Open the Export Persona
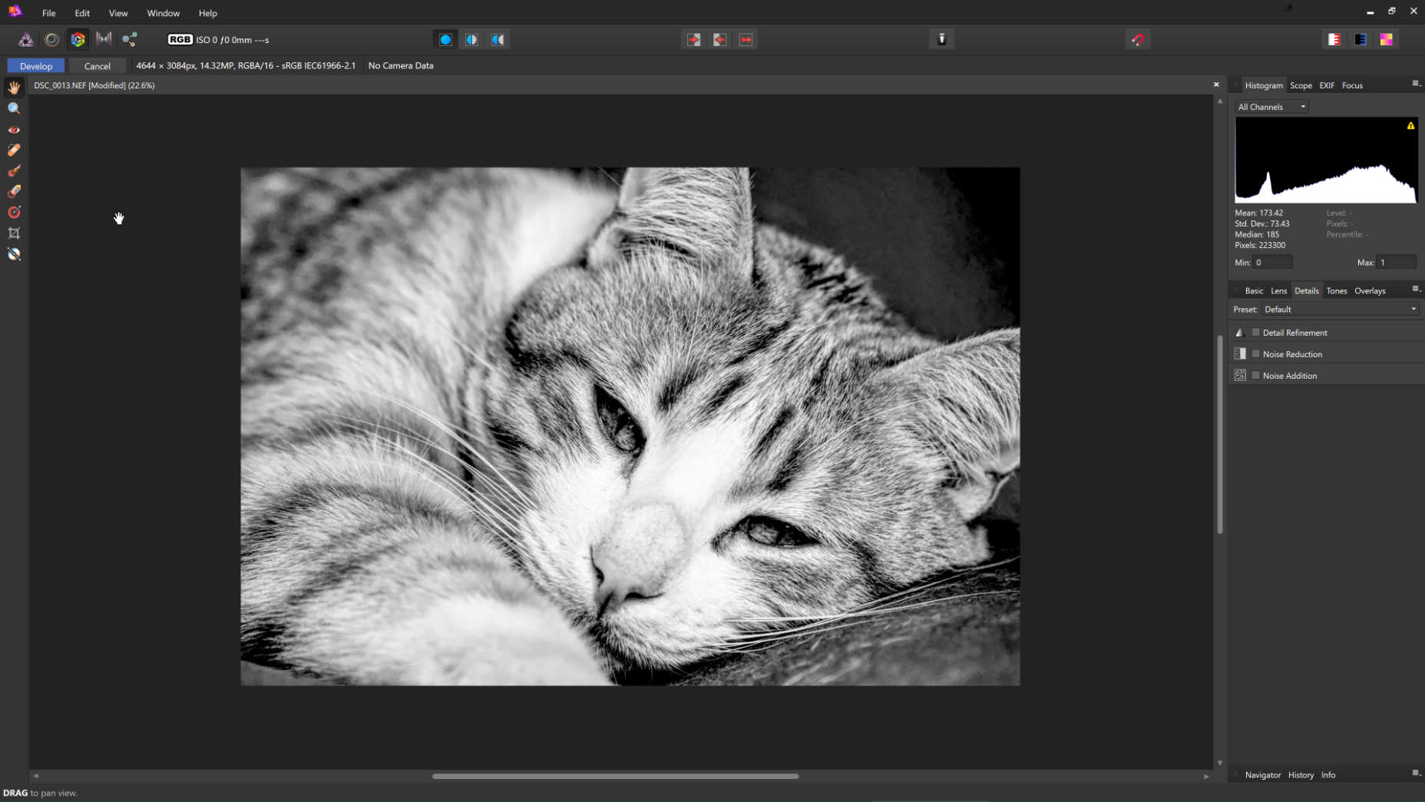 pos(130,39)
